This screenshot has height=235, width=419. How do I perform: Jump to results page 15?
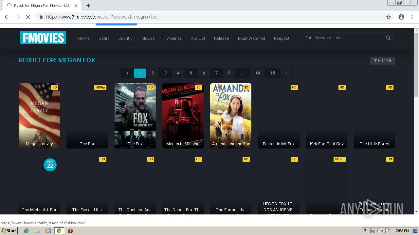coord(273,73)
